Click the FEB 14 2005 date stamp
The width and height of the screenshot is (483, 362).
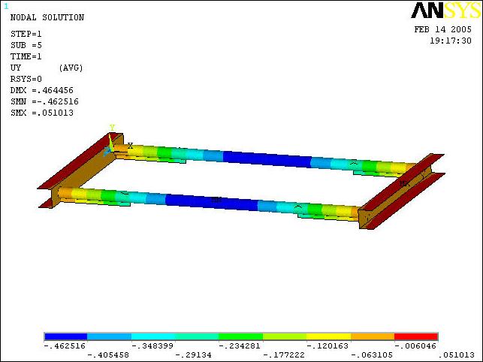coord(442,30)
